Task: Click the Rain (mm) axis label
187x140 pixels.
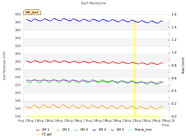Action: tap(183, 66)
